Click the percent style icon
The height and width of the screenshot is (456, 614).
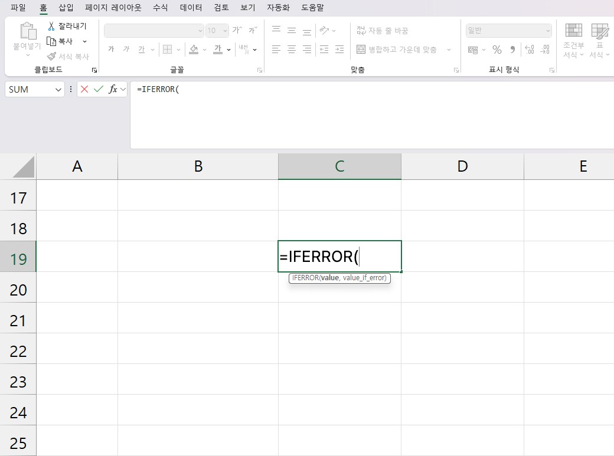click(x=497, y=50)
